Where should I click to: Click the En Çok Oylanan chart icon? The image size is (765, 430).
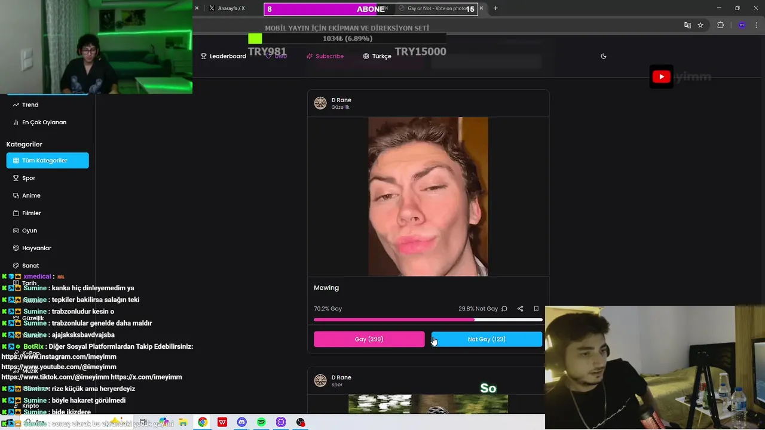(x=16, y=122)
